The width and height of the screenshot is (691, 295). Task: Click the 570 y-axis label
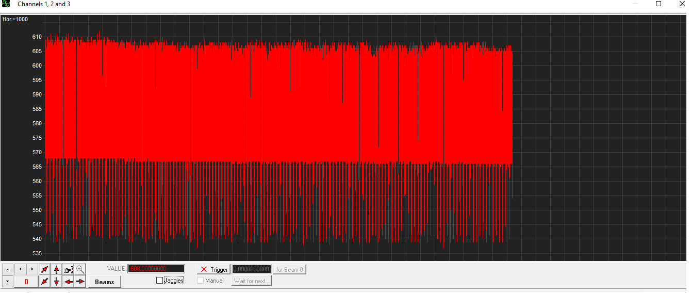pyautogui.click(x=37, y=152)
